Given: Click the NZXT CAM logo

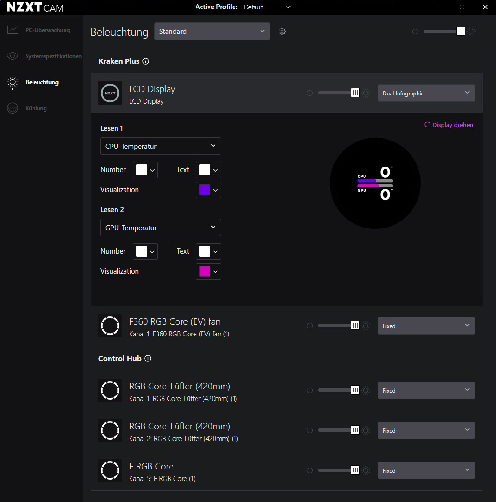Looking at the screenshot, I should coord(35,7).
